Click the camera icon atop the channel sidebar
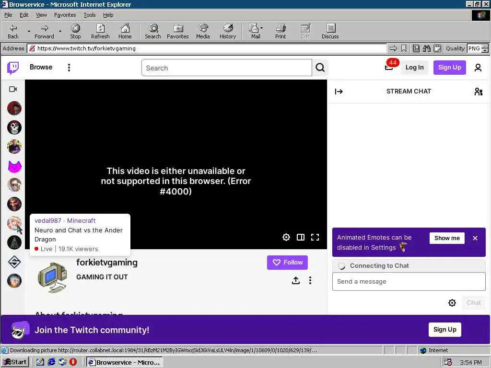Image resolution: width=491 pixels, height=368 pixels. (13, 89)
